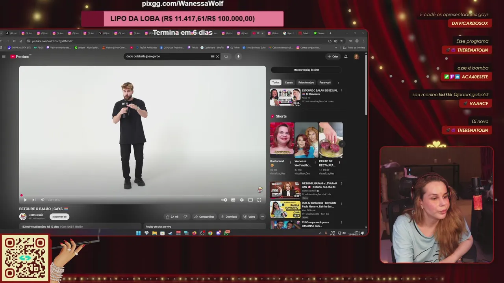Open File Explorer from the taskbar
Image resolution: width=504 pixels, height=283 pixels.
click(154, 233)
